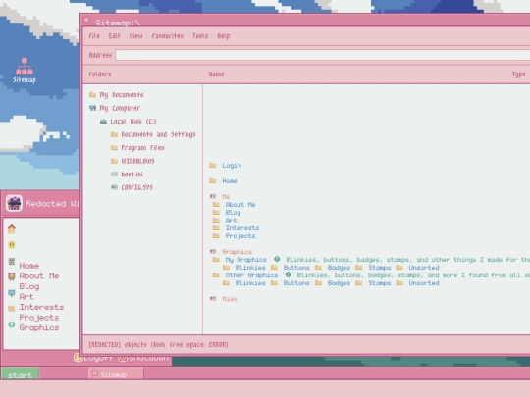
Task: Click the Name column header
Action: pyautogui.click(x=216, y=74)
